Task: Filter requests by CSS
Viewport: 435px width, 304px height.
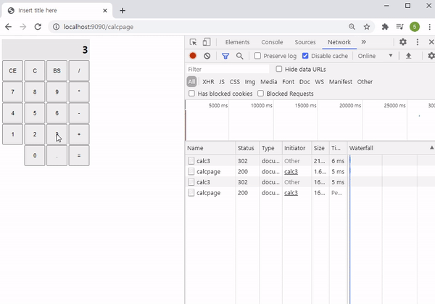Action: (x=234, y=81)
